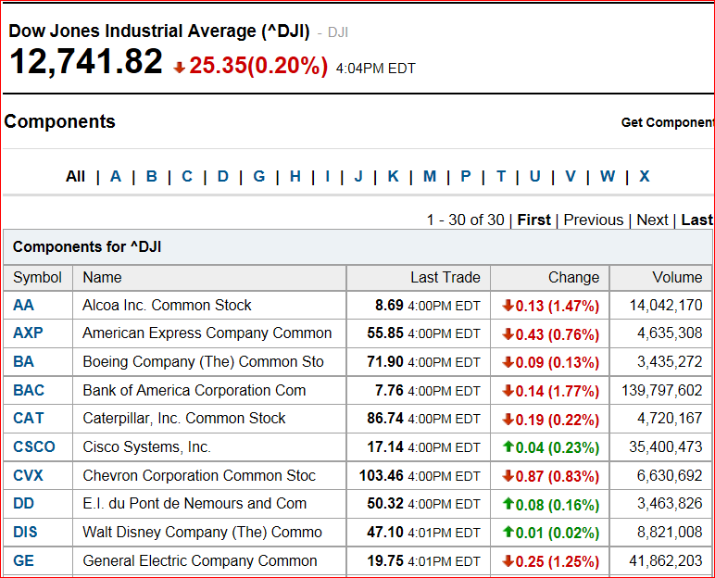The height and width of the screenshot is (578, 715).
Task: Select Boeing Company (The) Common Sto name
Action: (203, 361)
